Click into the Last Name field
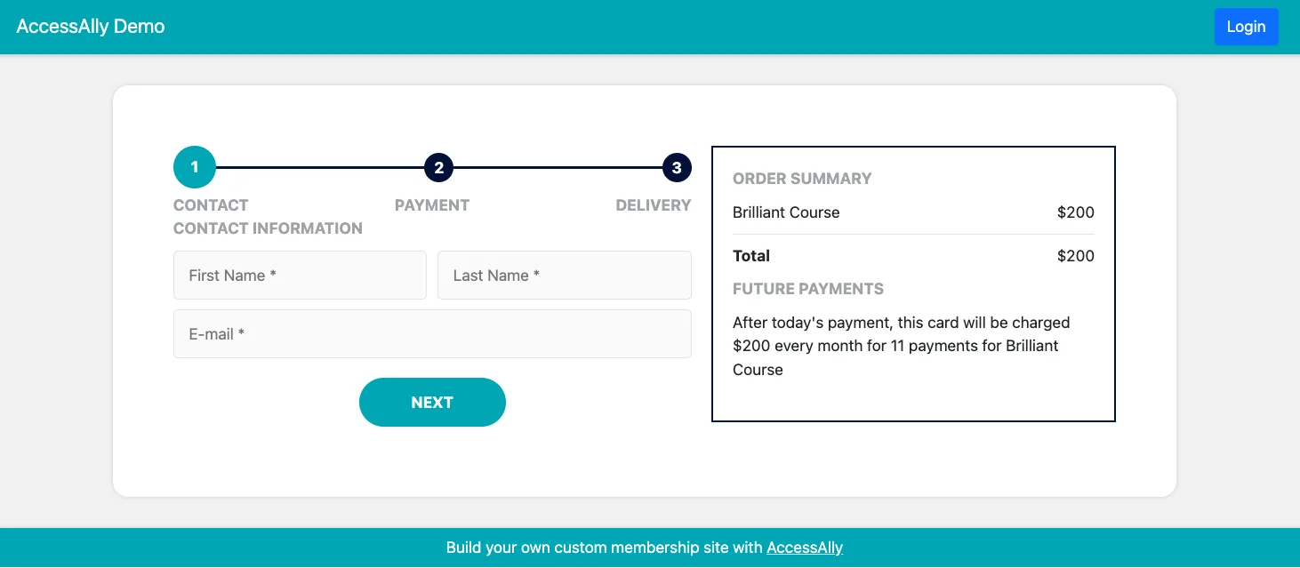Viewport: 1300px width, 568px height. (x=564, y=276)
